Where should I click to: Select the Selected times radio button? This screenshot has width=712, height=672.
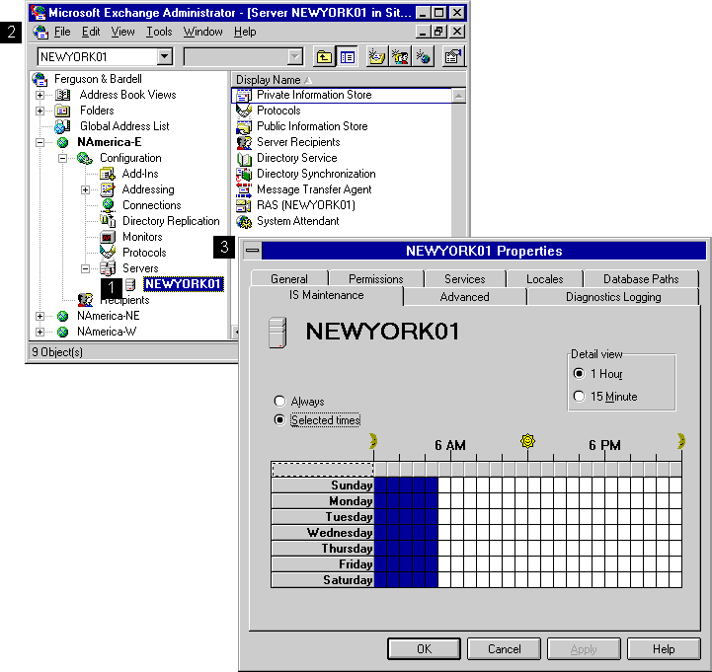(x=279, y=420)
